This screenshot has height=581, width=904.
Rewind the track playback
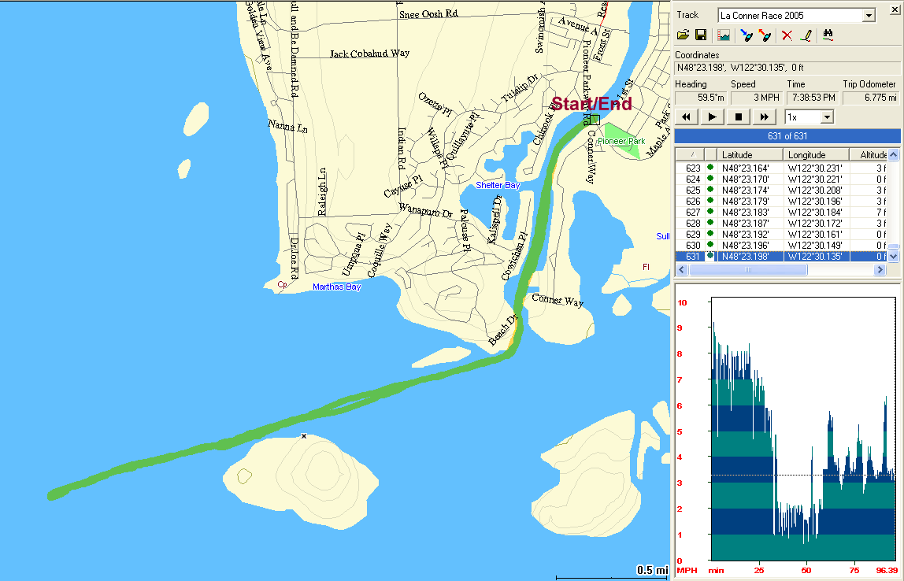(x=686, y=117)
